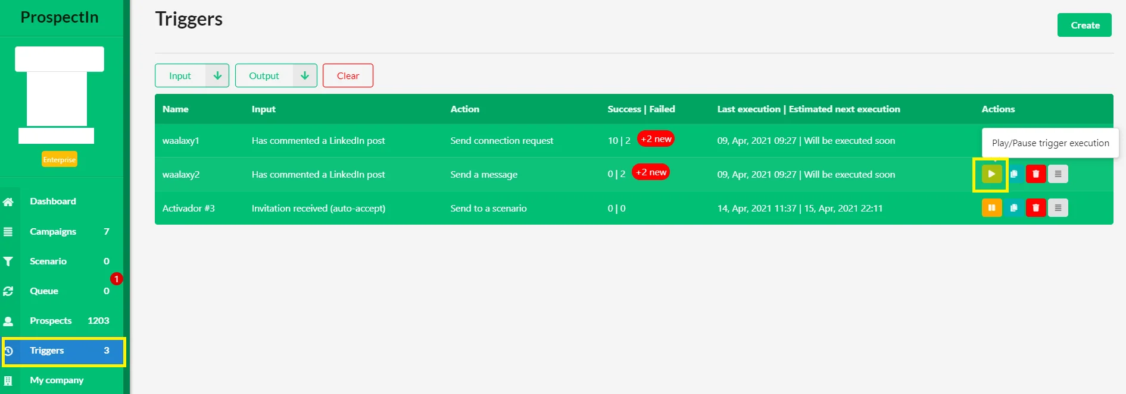1126x394 pixels.
Task: Delete the Activador #3 trigger
Action: (x=1036, y=208)
